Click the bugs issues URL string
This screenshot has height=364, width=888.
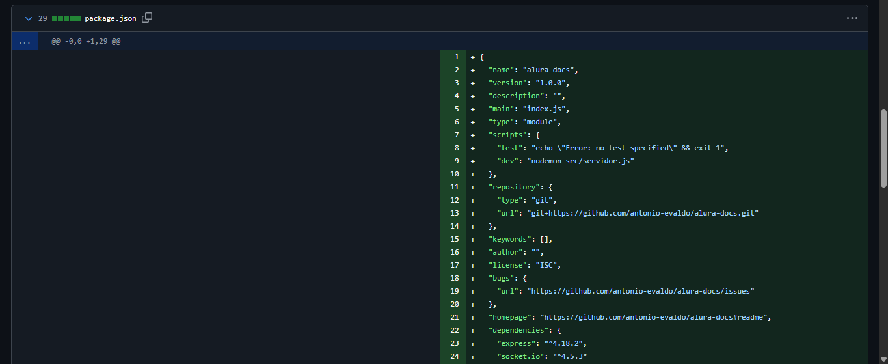point(640,291)
